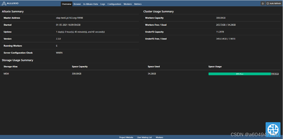Switch to the Overview tab
This screenshot has width=283, height=139.
click(x=67, y=4)
